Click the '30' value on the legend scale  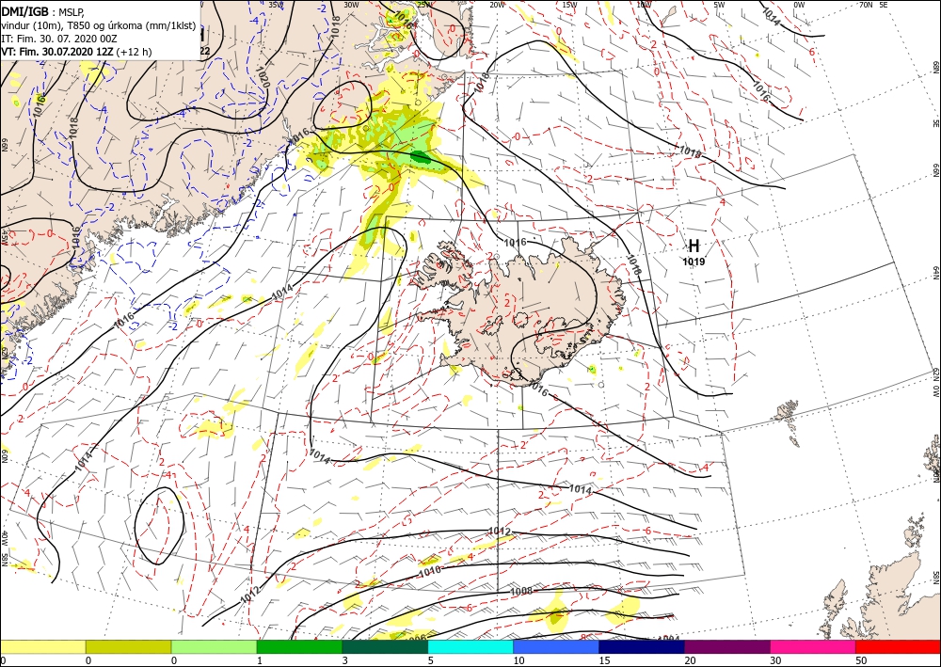tap(775, 660)
